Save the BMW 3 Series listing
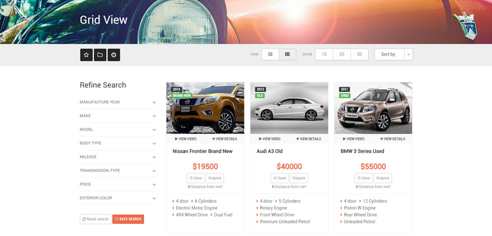The height and width of the screenshot is (236, 492). (363, 178)
